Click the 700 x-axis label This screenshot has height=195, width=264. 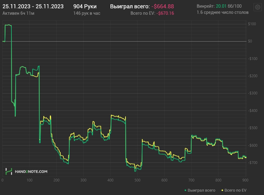click(x=191, y=180)
